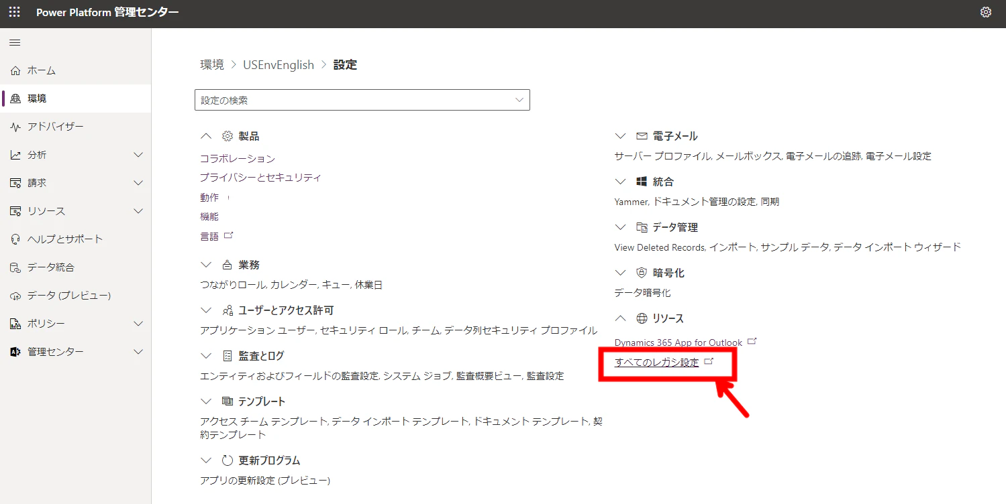
Task: Click the ユーザーとアクセス許可 people icon
Action: click(227, 310)
